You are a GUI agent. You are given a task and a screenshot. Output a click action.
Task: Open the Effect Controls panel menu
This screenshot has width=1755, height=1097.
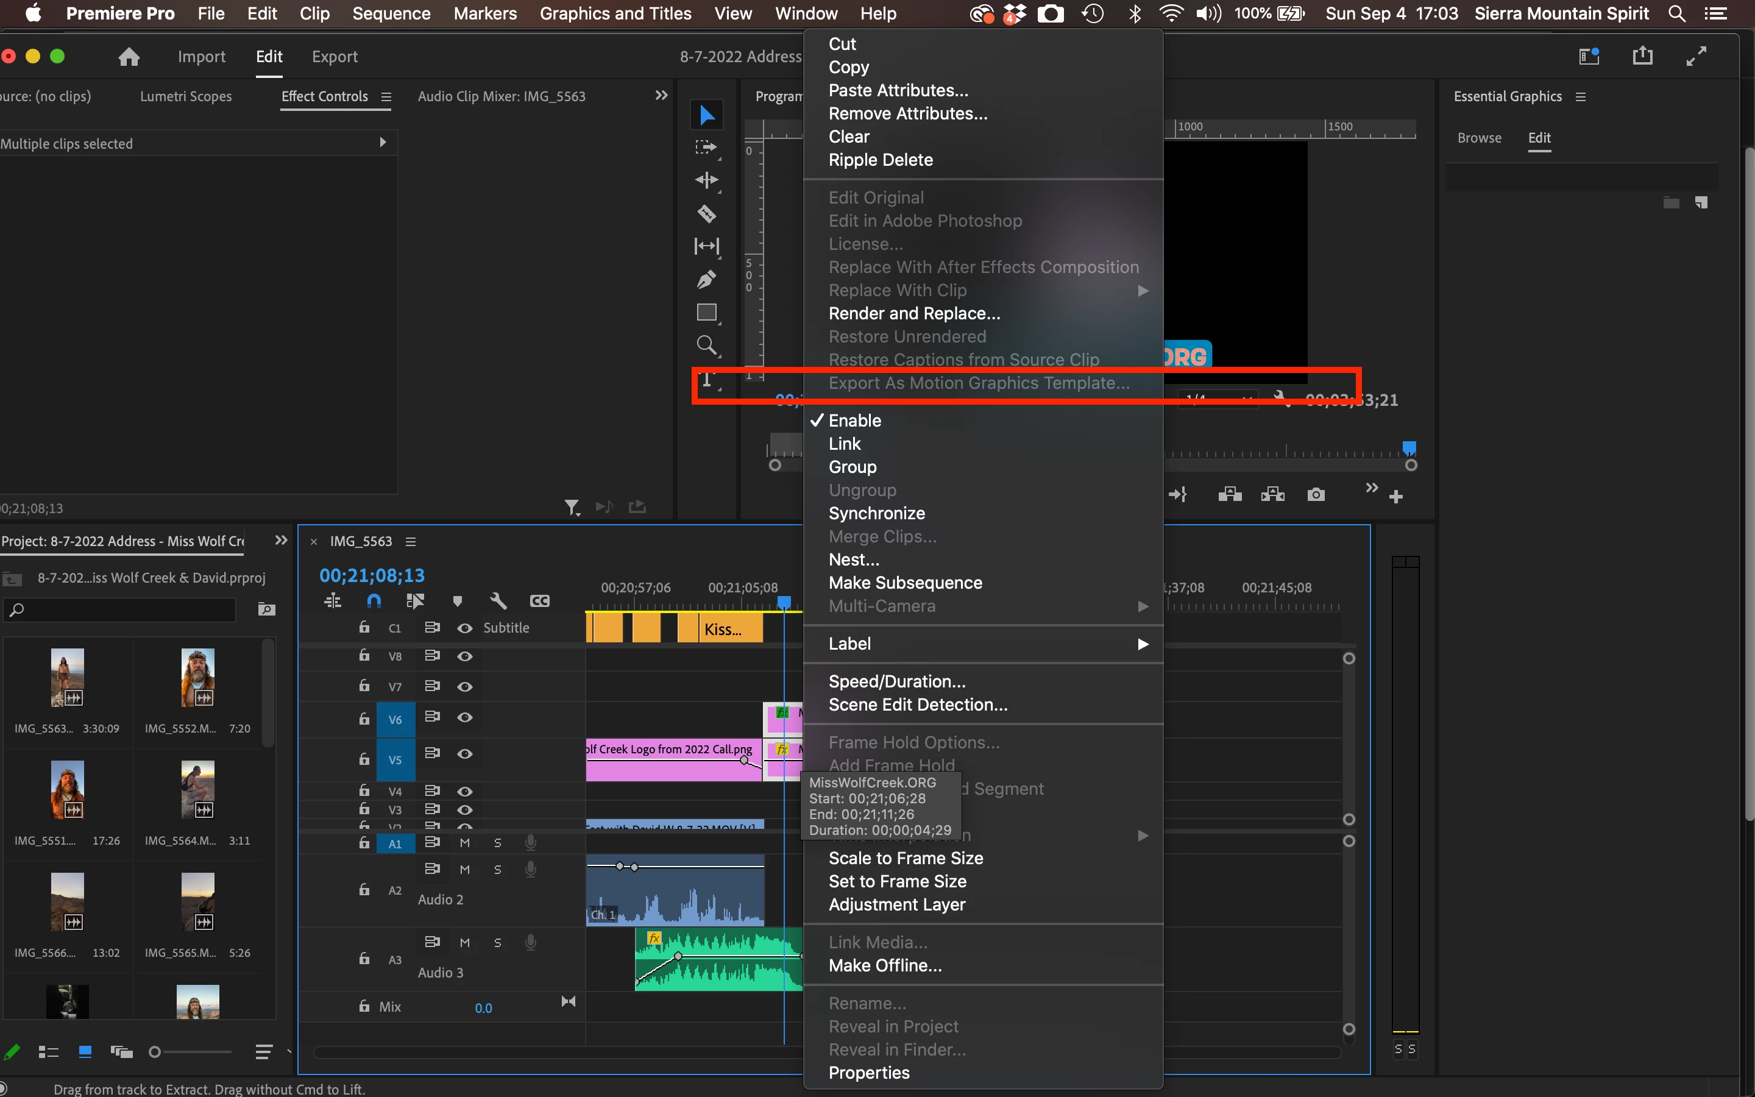tap(386, 98)
